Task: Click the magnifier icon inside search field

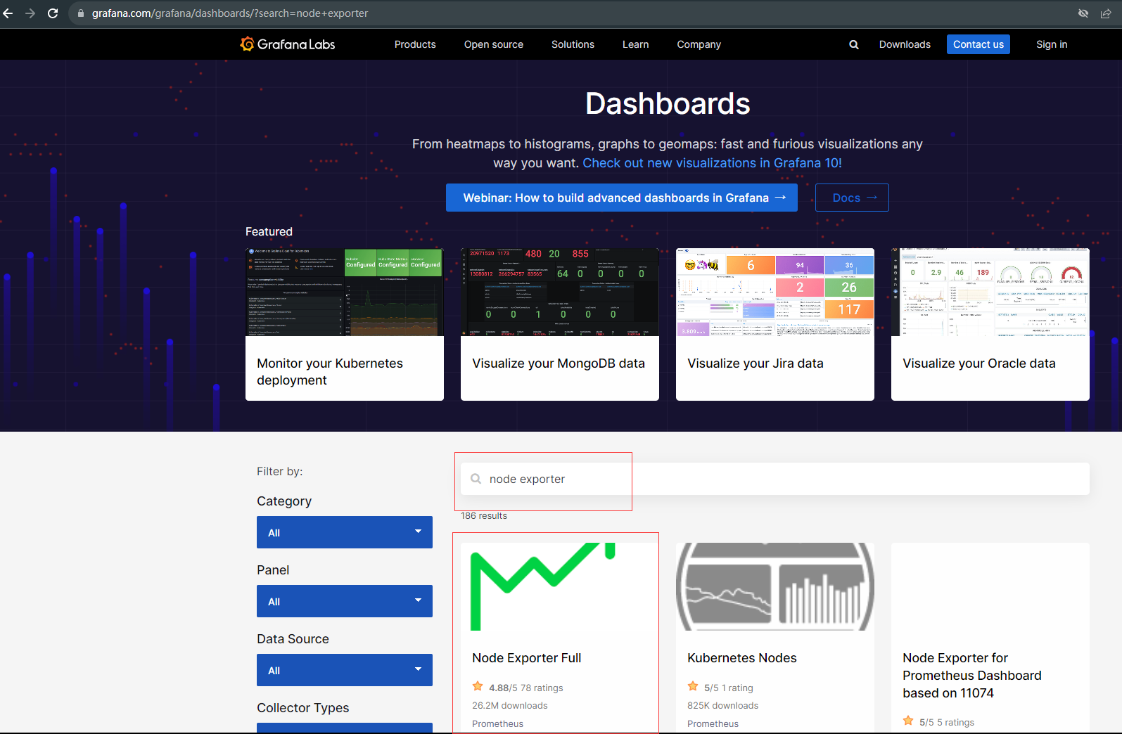Action: pyautogui.click(x=476, y=479)
